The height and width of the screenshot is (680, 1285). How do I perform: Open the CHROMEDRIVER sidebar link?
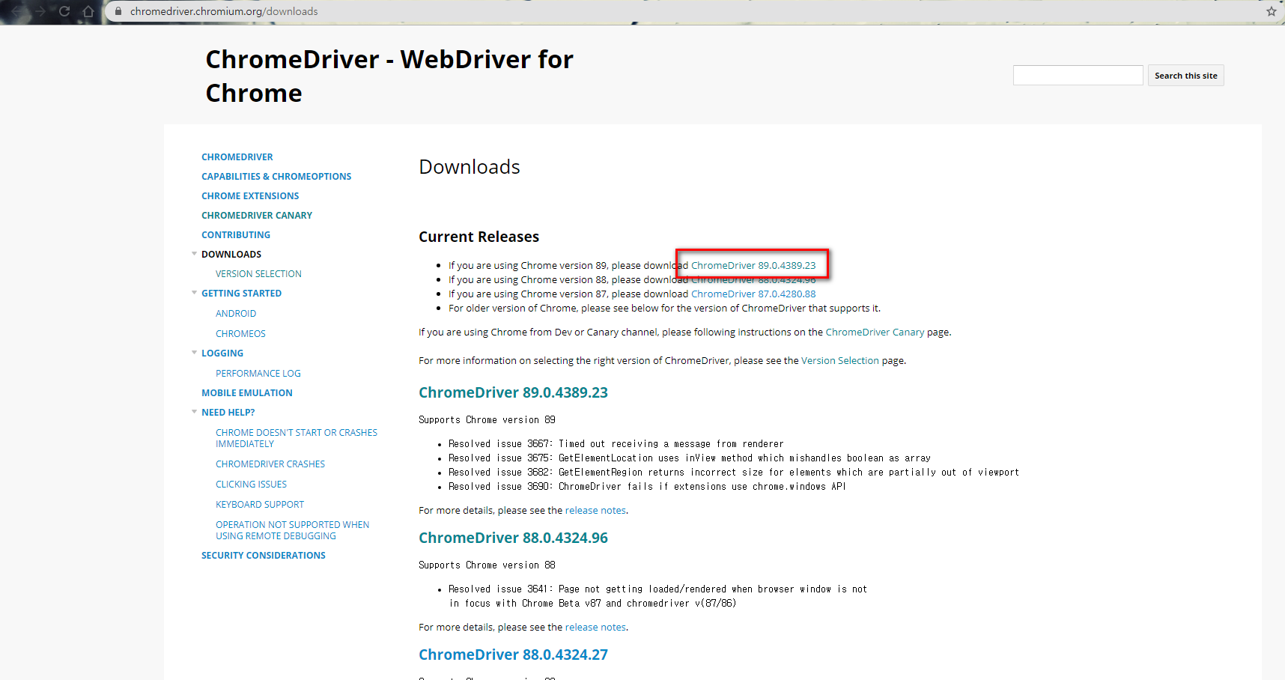(237, 157)
